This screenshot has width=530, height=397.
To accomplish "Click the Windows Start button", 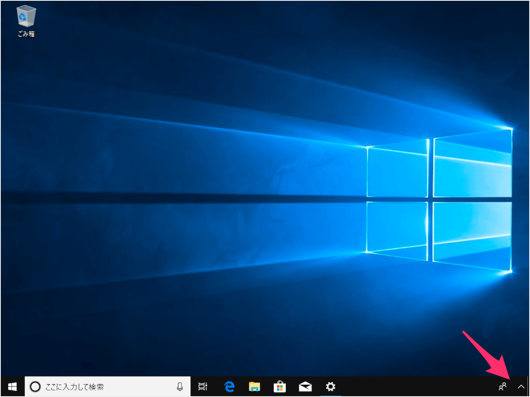I will click(12, 387).
